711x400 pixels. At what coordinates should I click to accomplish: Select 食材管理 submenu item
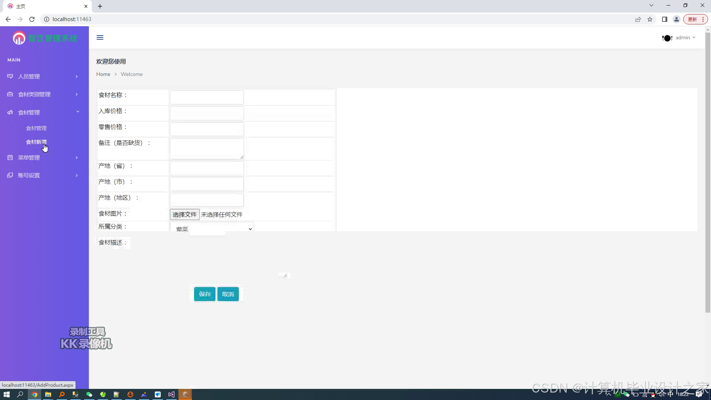pyautogui.click(x=36, y=128)
